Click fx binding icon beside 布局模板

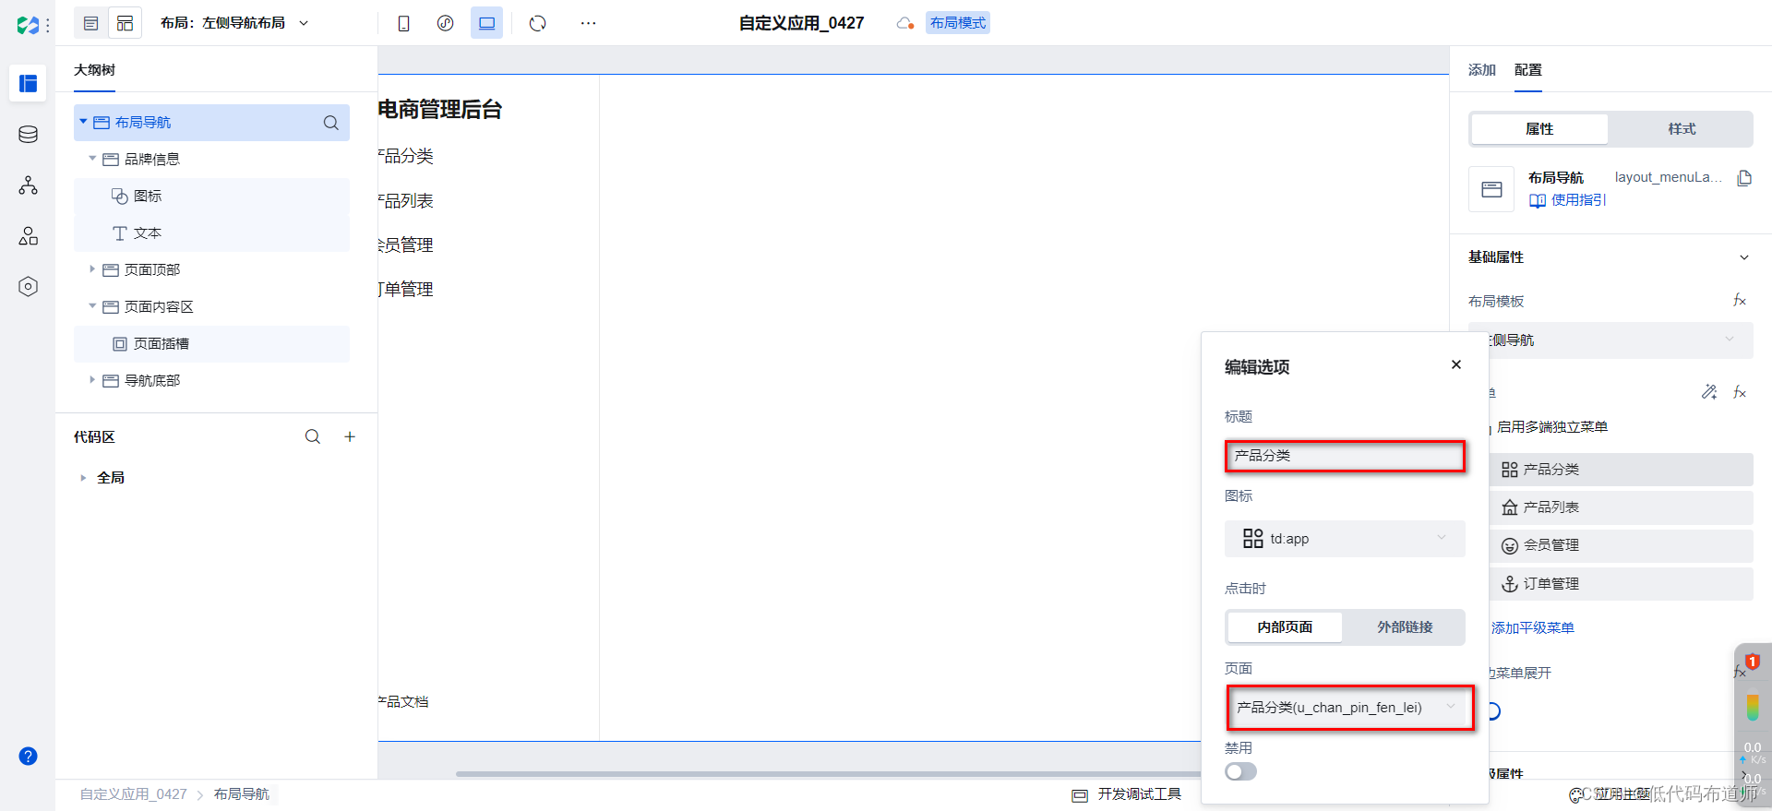(1740, 301)
